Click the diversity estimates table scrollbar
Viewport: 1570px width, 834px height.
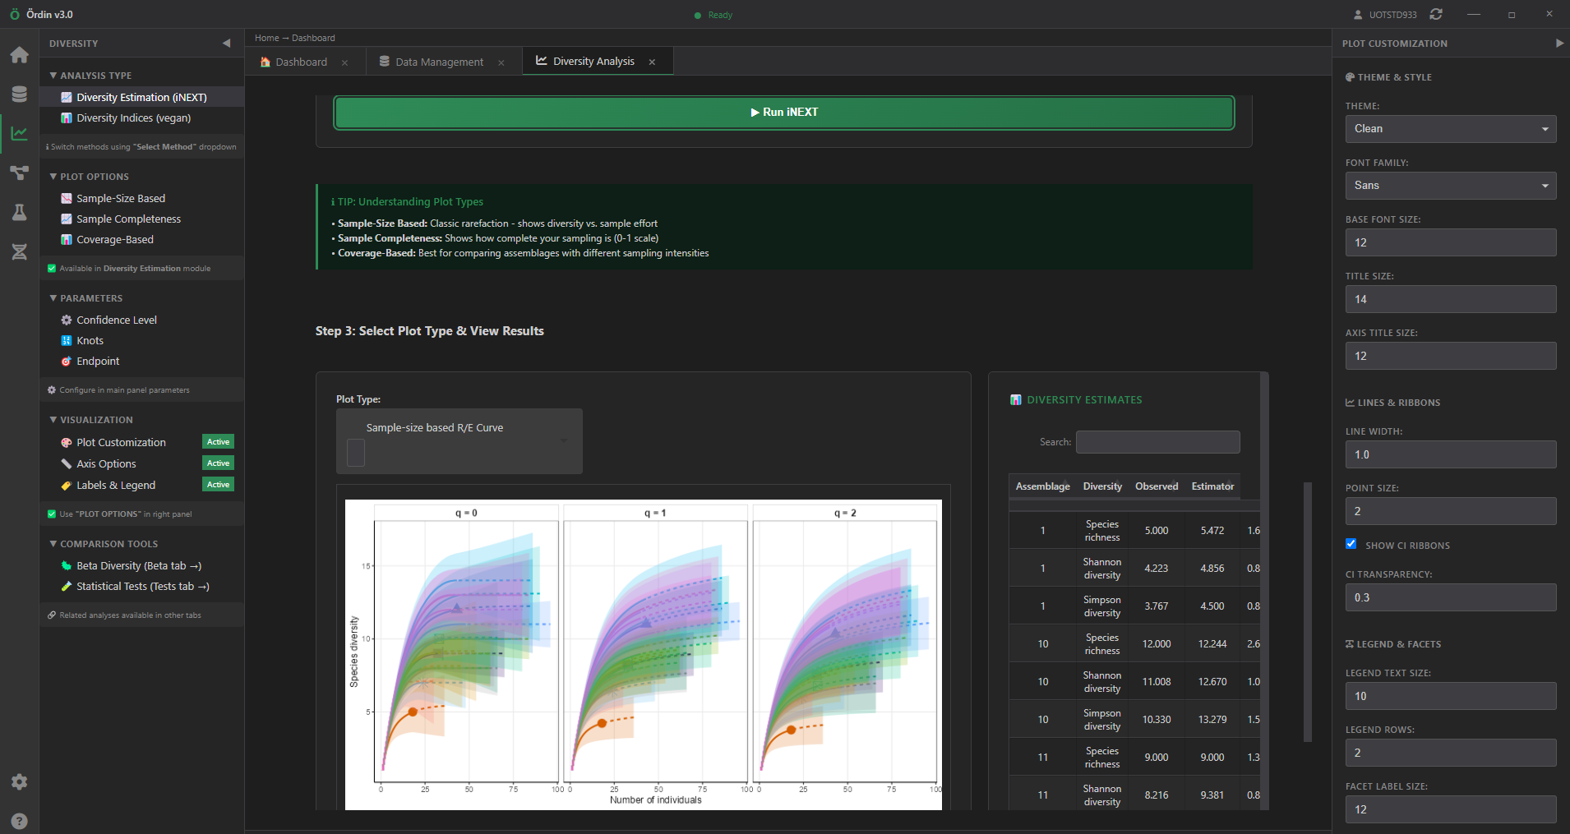click(x=1307, y=612)
